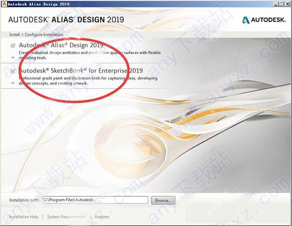Click the Installation path label
Viewport: 292px width, 226px height.
24,200
